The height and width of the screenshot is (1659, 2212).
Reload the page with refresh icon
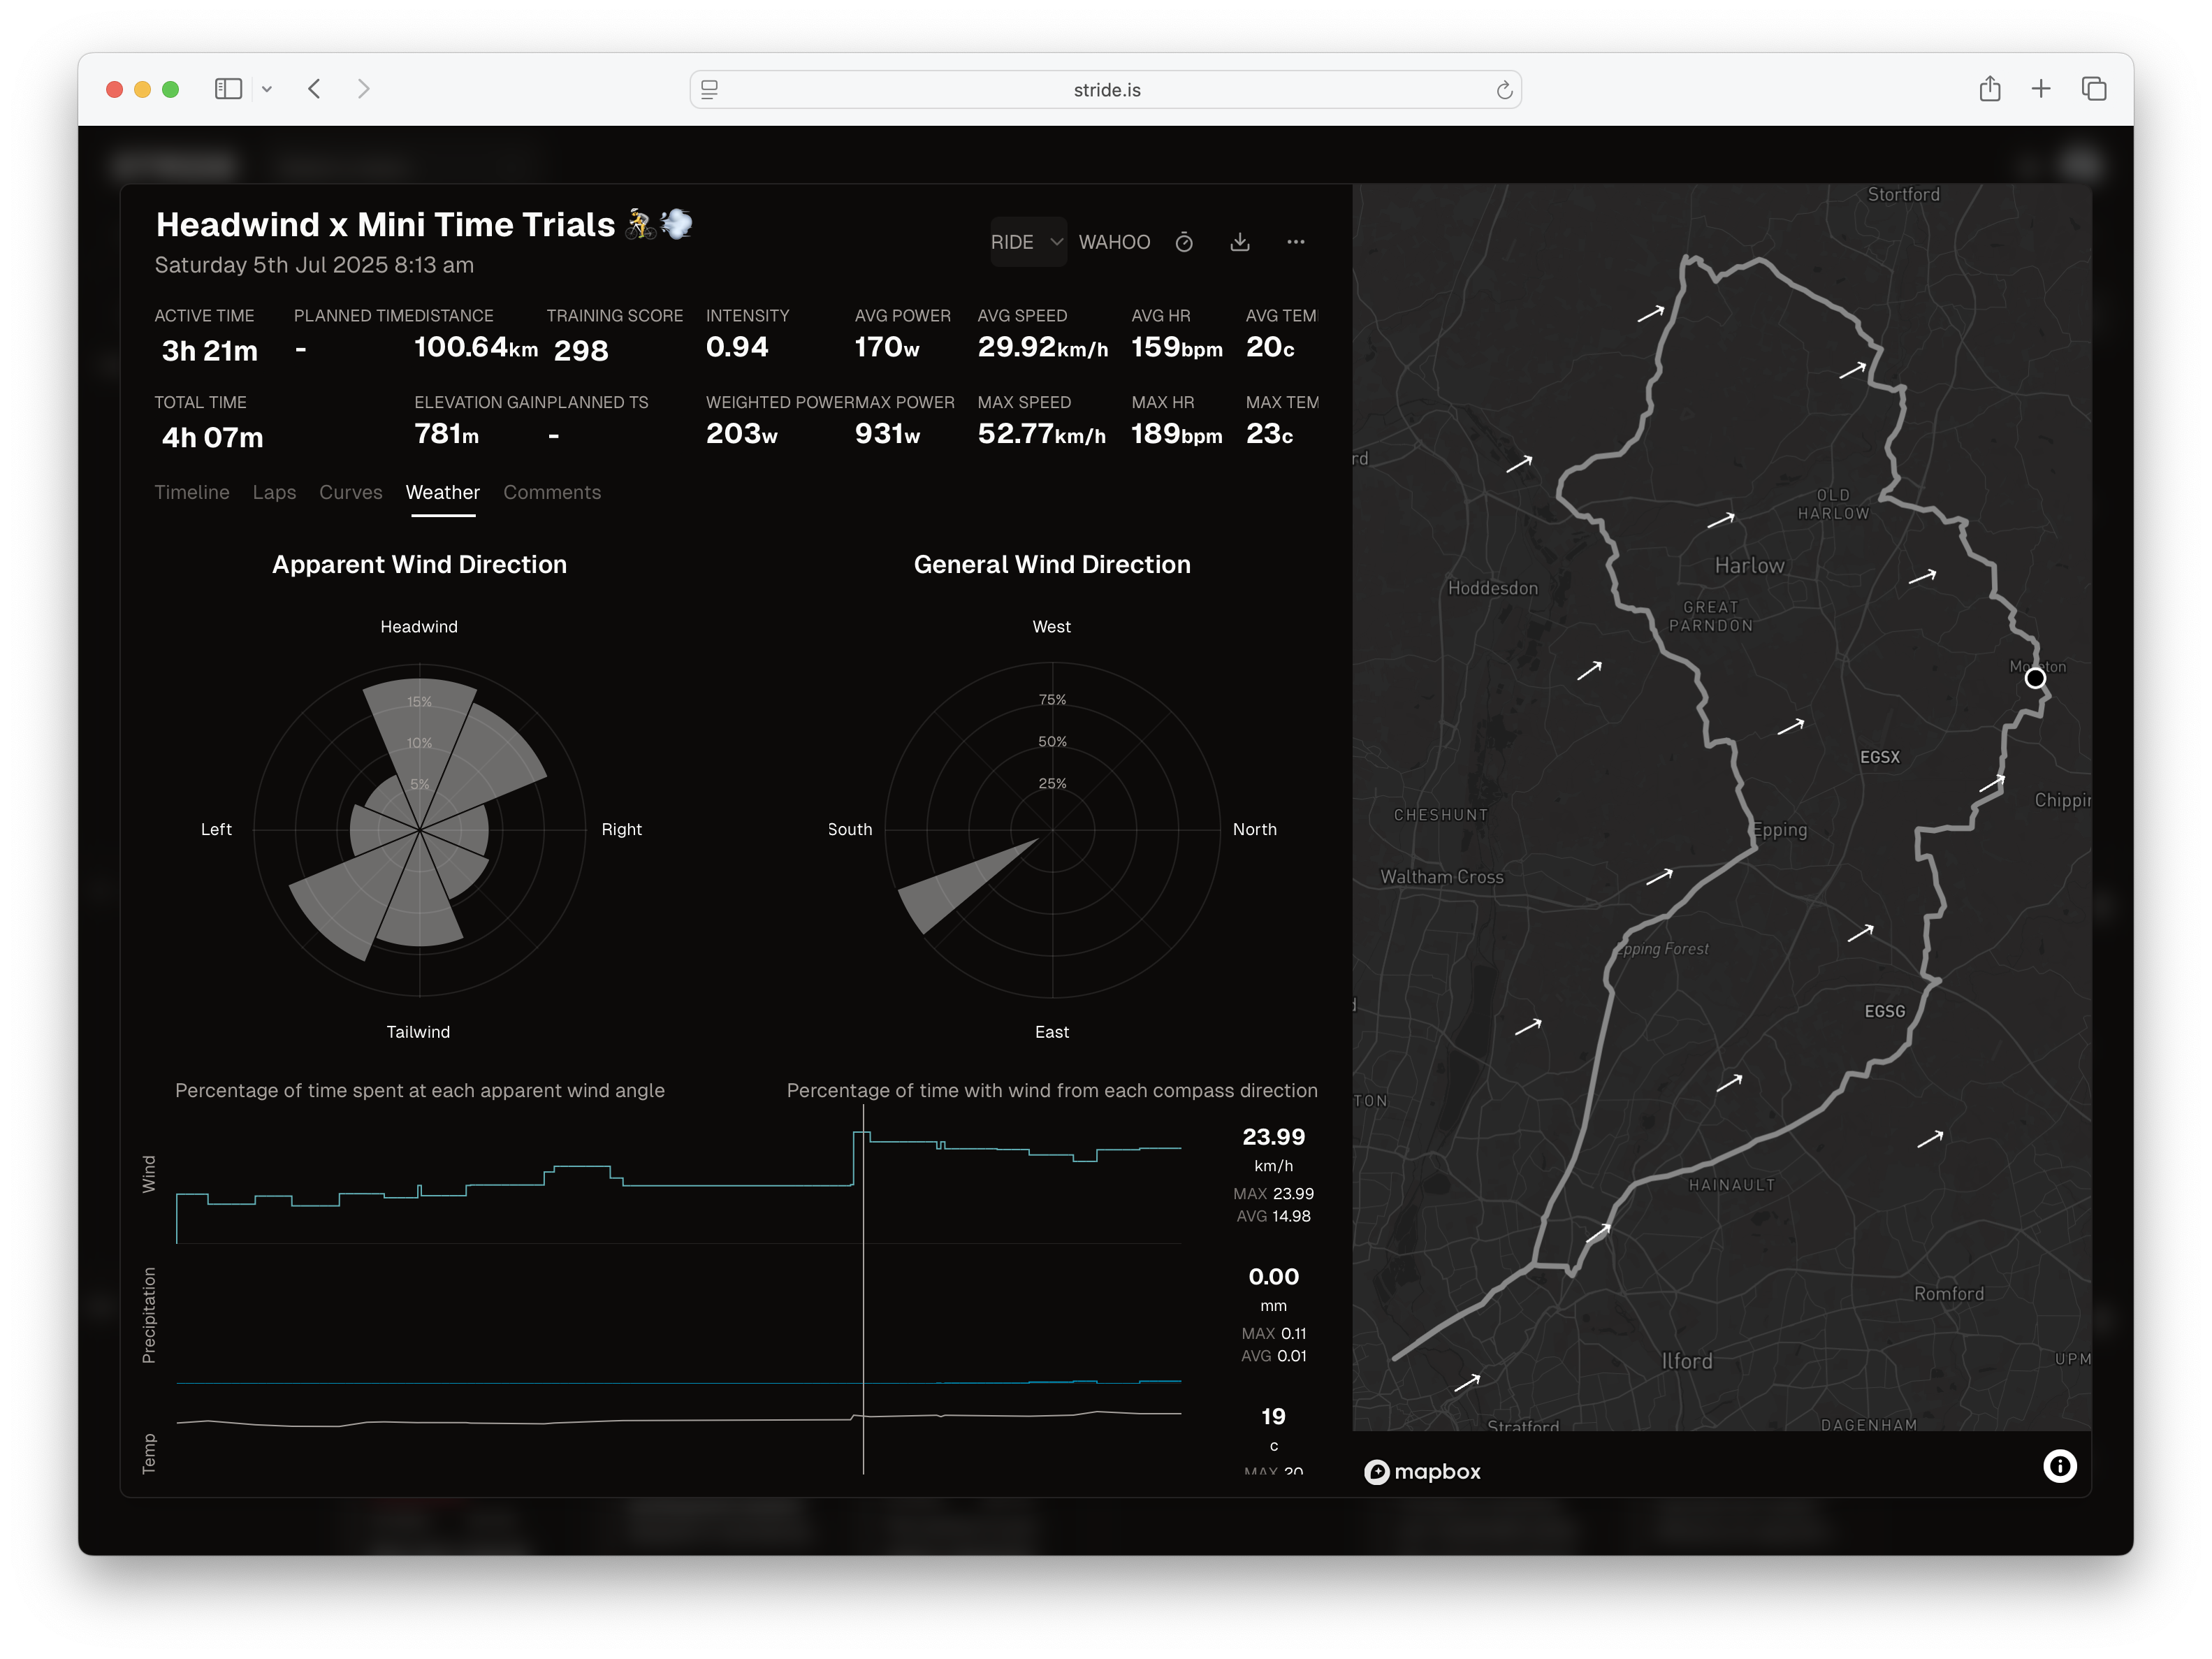(1504, 90)
